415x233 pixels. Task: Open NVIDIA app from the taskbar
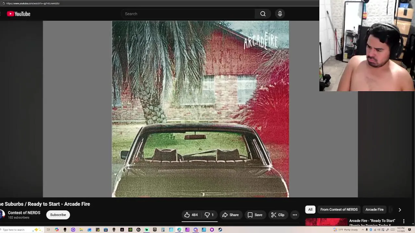(x=130, y=230)
